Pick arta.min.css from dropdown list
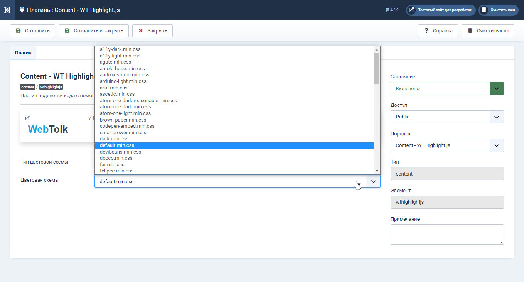This screenshot has height=282, width=524. (234, 88)
